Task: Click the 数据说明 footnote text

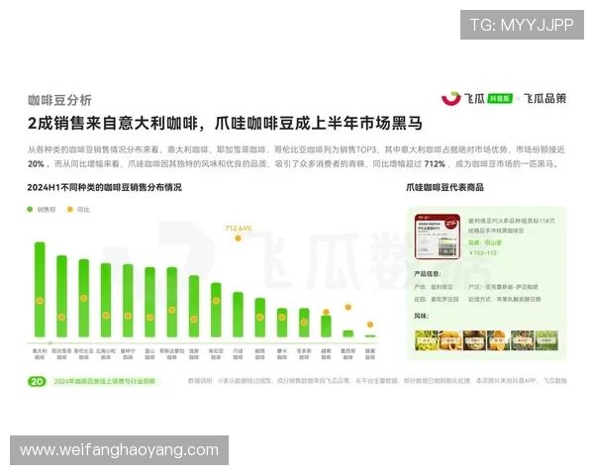Action: 377,381
